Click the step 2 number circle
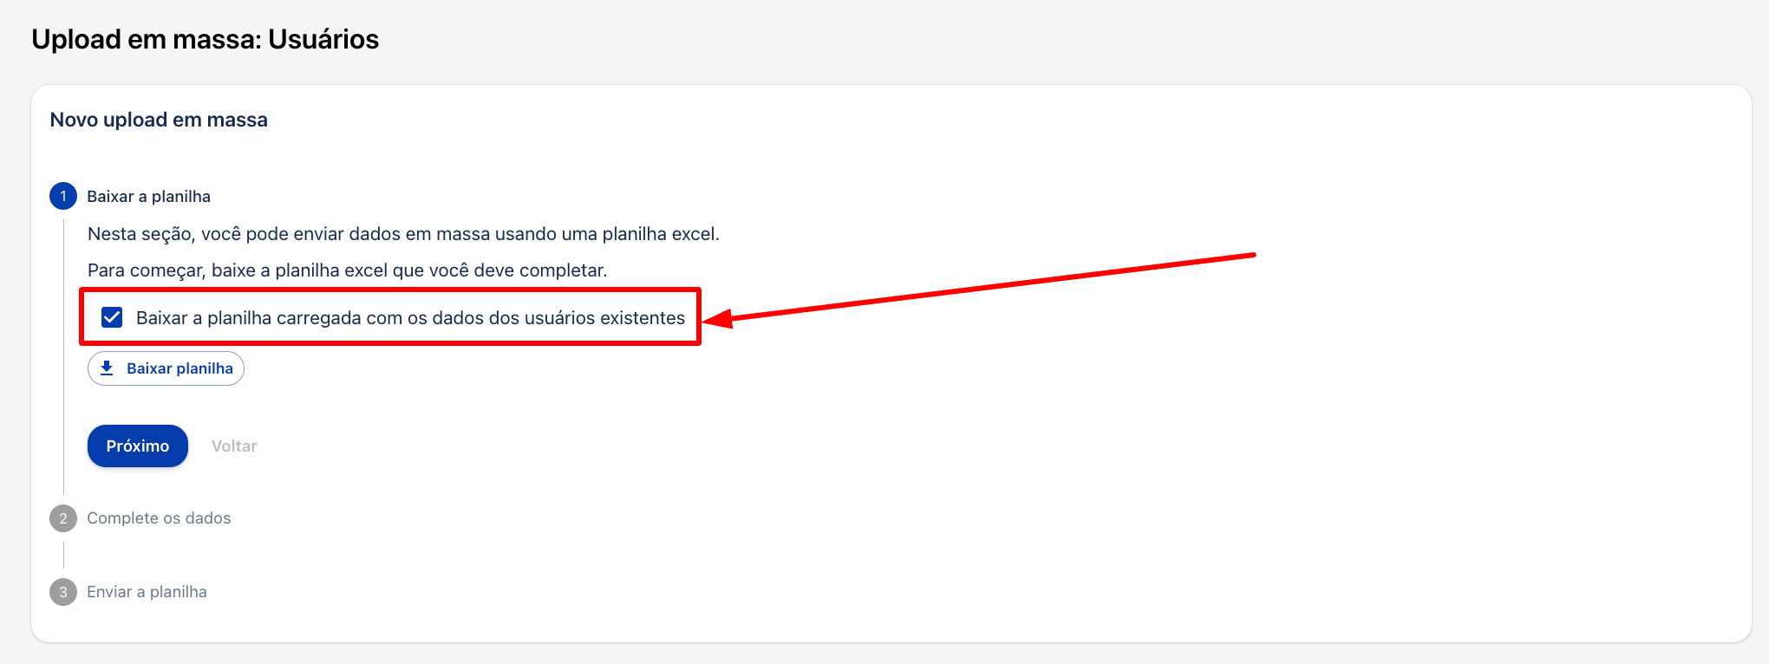Viewport: 1769px width, 664px height. (x=63, y=518)
